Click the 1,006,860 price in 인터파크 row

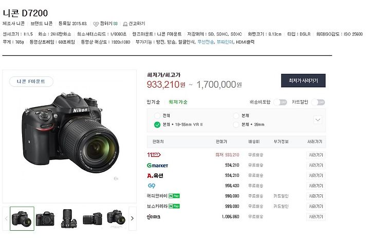click(x=230, y=217)
